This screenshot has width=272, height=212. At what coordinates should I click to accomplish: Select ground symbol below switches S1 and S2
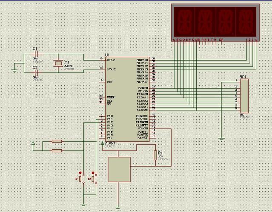[x=83, y=206]
